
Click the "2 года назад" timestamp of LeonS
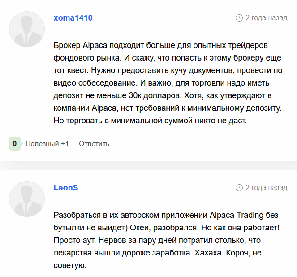click(x=266, y=187)
